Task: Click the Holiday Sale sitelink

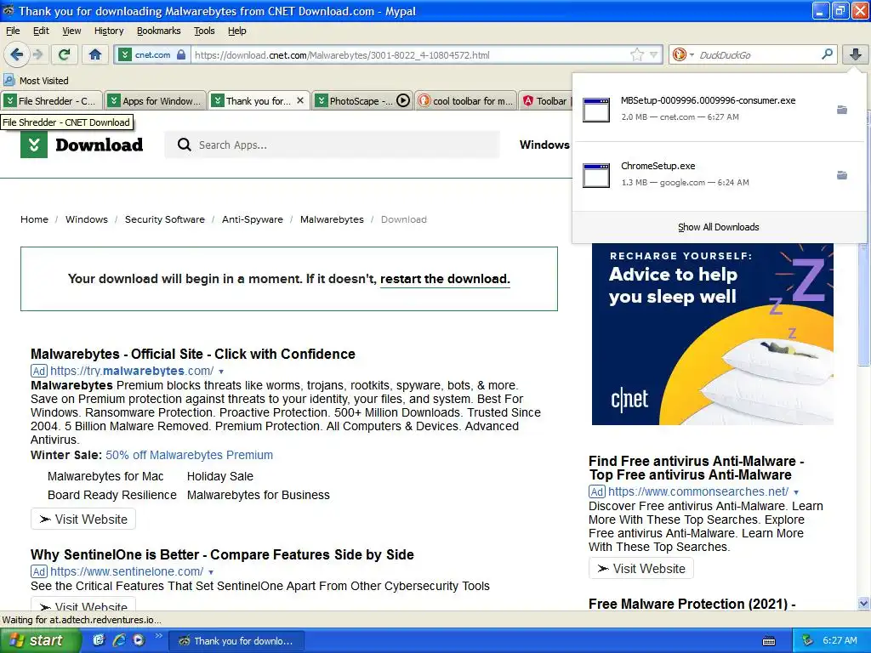Action: 220,476
